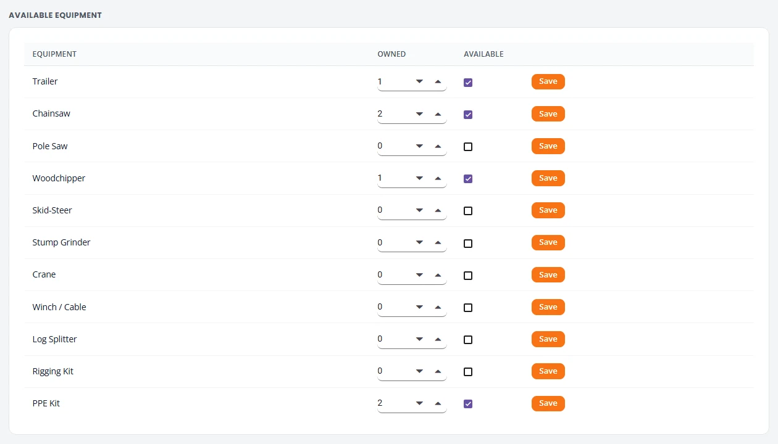778x444 pixels.
Task: Decrease Trailer owned count with down arrow
Action: pos(420,81)
